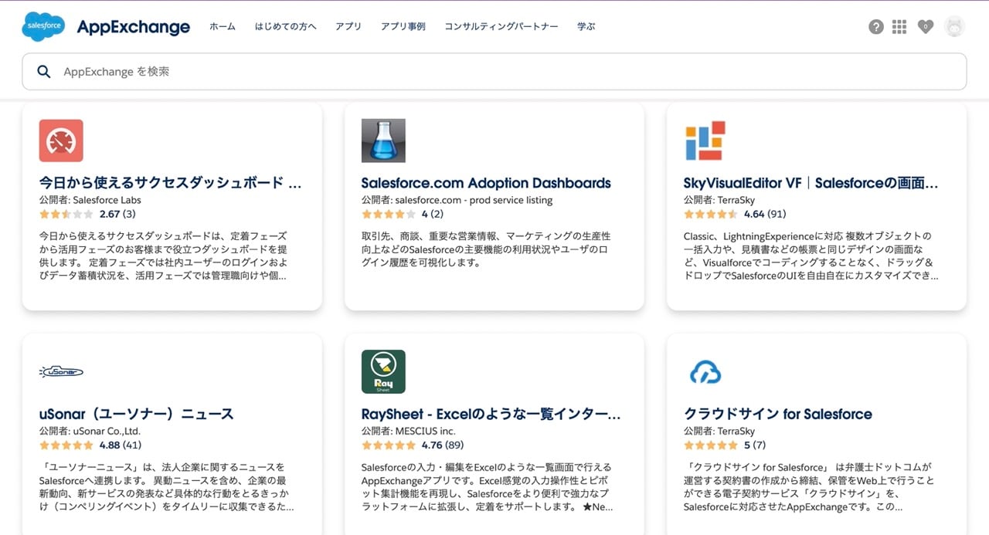
Task: Click the AppExchange wordmark
Action: click(133, 27)
